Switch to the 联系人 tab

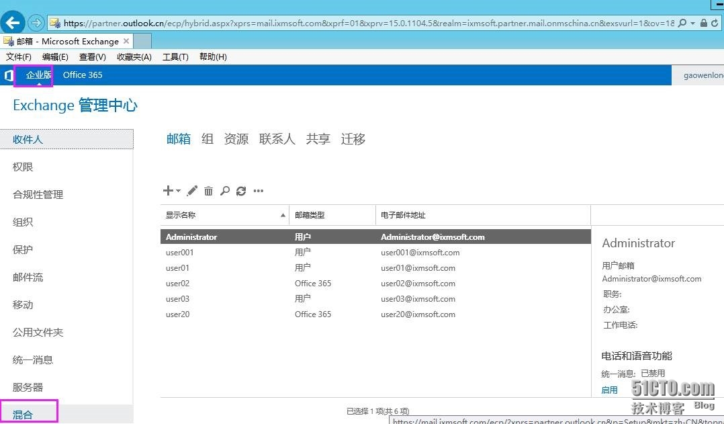point(277,138)
